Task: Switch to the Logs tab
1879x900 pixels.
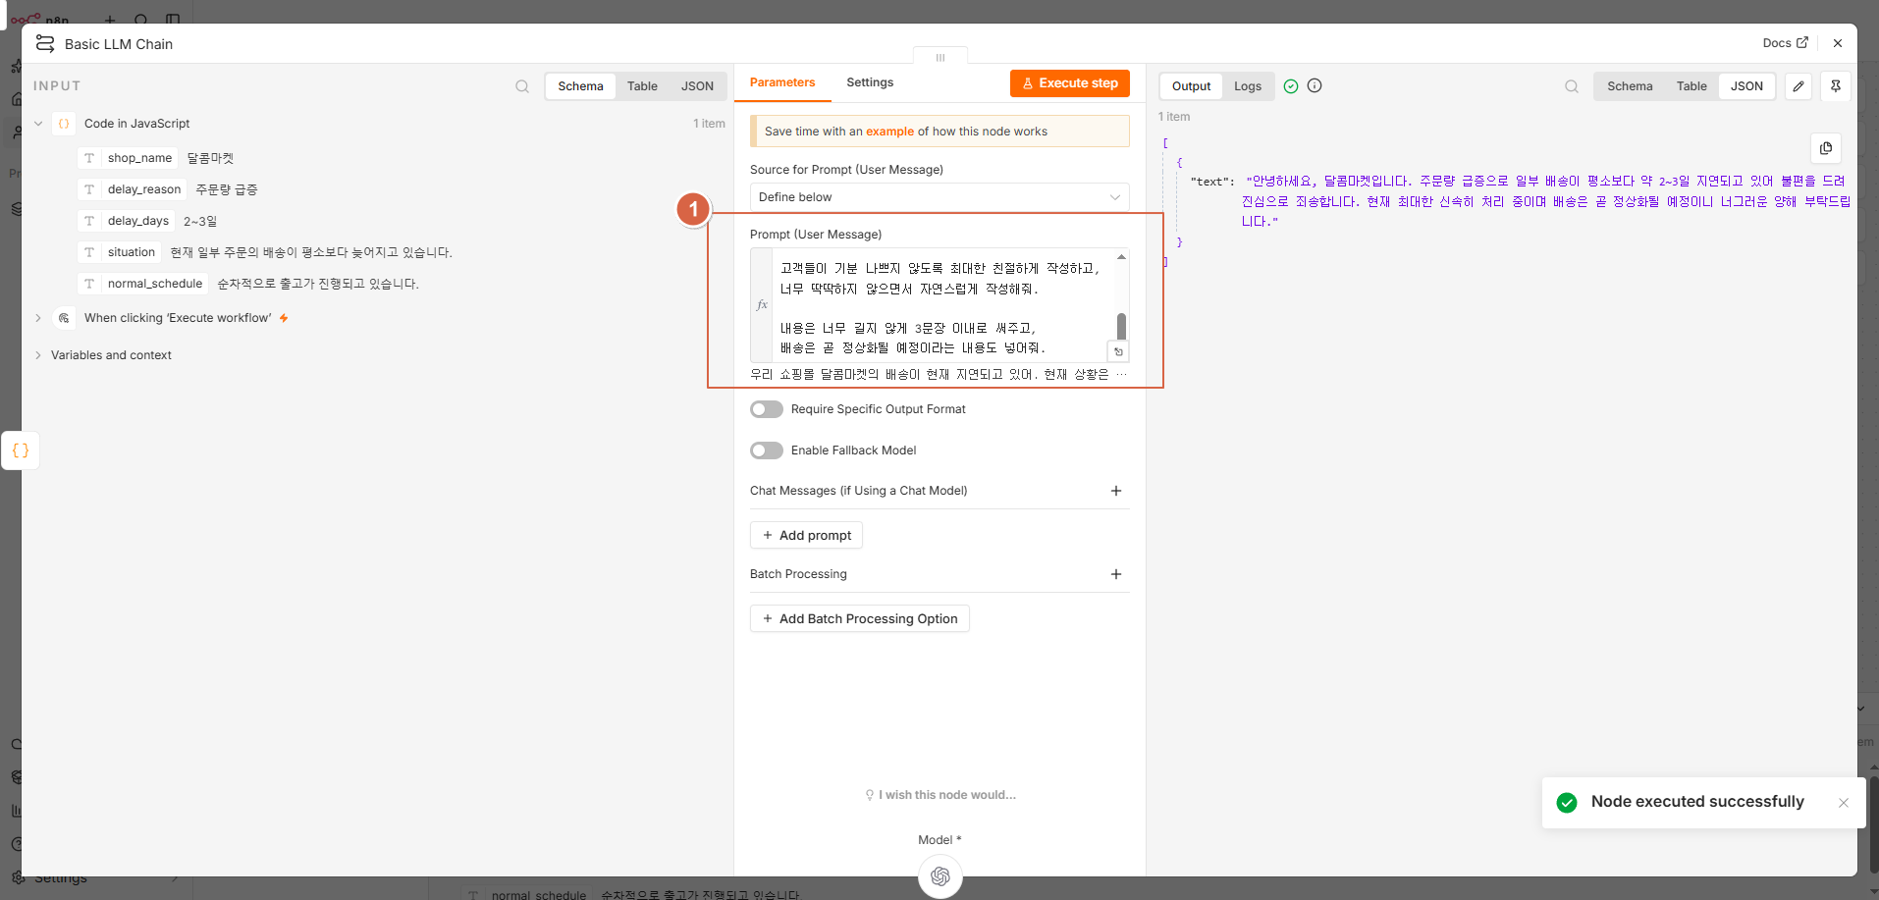Action: tap(1248, 86)
